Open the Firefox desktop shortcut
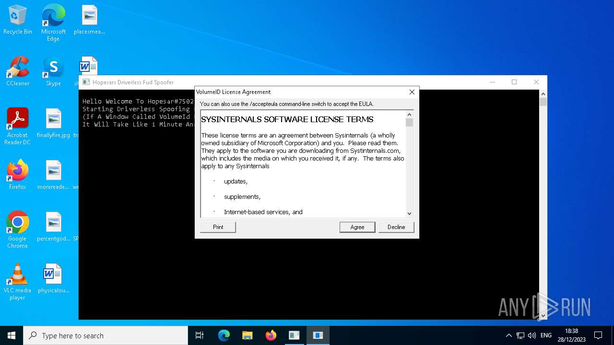This screenshot has height=345, width=614. click(18, 175)
